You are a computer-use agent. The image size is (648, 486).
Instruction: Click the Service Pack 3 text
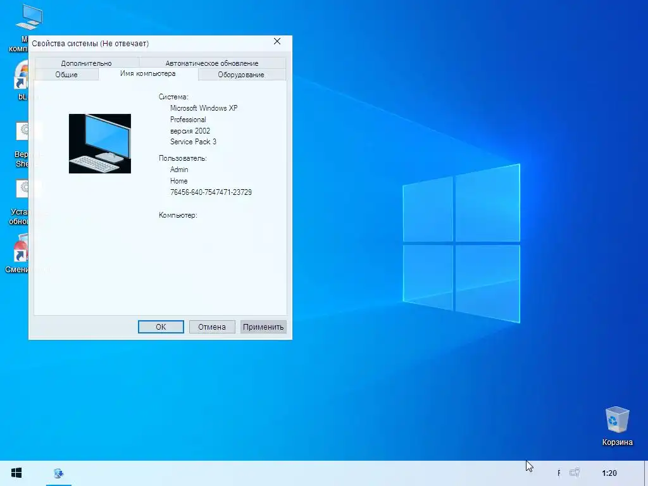coord(193,142)
